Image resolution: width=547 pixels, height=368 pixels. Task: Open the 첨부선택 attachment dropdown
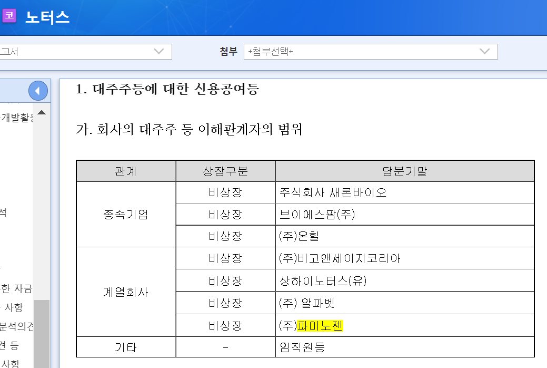point(371,52)
